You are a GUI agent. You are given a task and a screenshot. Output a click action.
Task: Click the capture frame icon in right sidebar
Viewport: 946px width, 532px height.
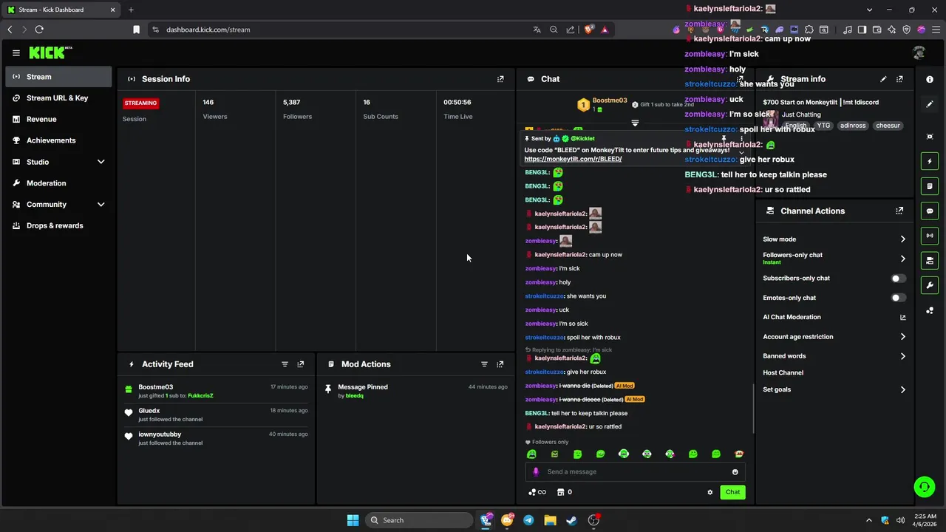[x=930, y=137]
